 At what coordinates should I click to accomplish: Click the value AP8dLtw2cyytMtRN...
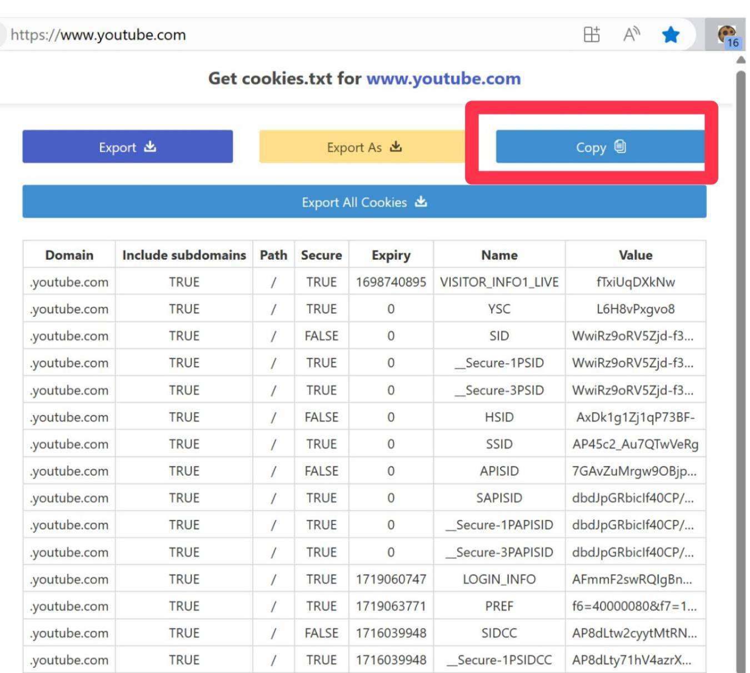click(x=634, y=633)
